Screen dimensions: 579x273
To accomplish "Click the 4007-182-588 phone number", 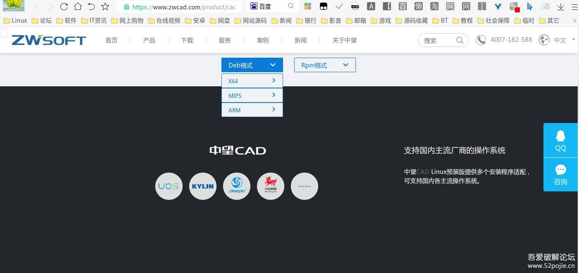I will [x=511, y=40].
